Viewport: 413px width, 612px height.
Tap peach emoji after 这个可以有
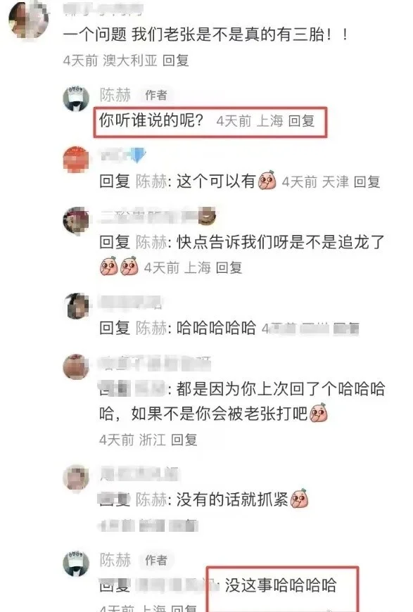267,180
